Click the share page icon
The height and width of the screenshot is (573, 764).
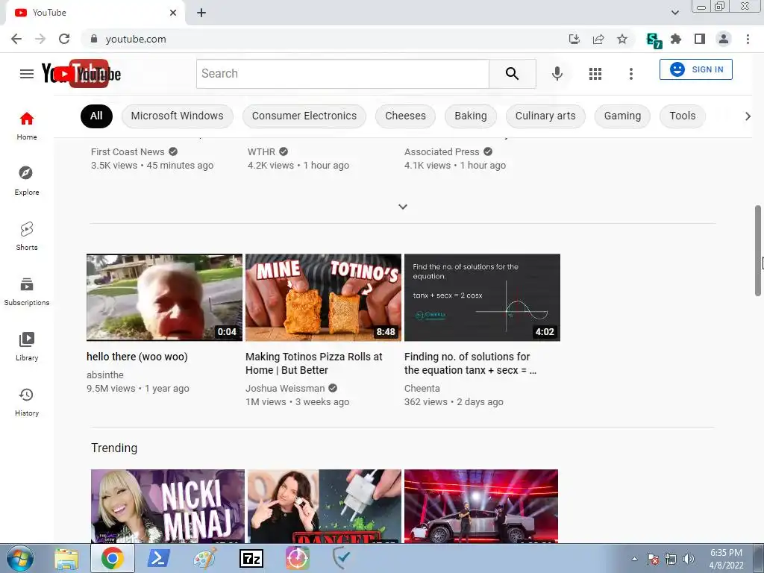598,39
